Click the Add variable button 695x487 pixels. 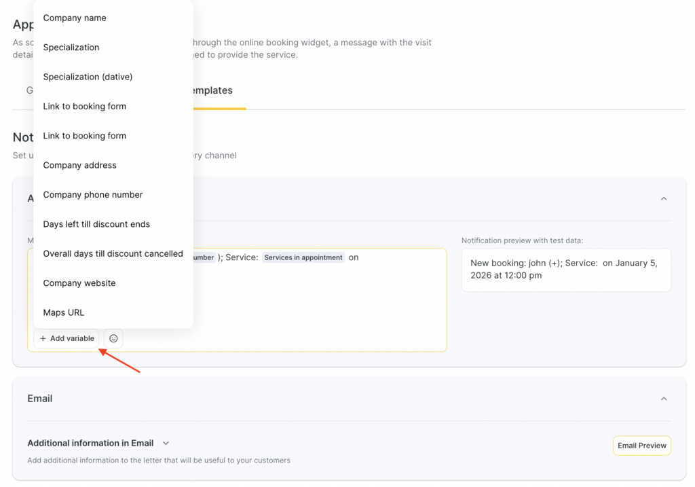click(x=67, y=338)
